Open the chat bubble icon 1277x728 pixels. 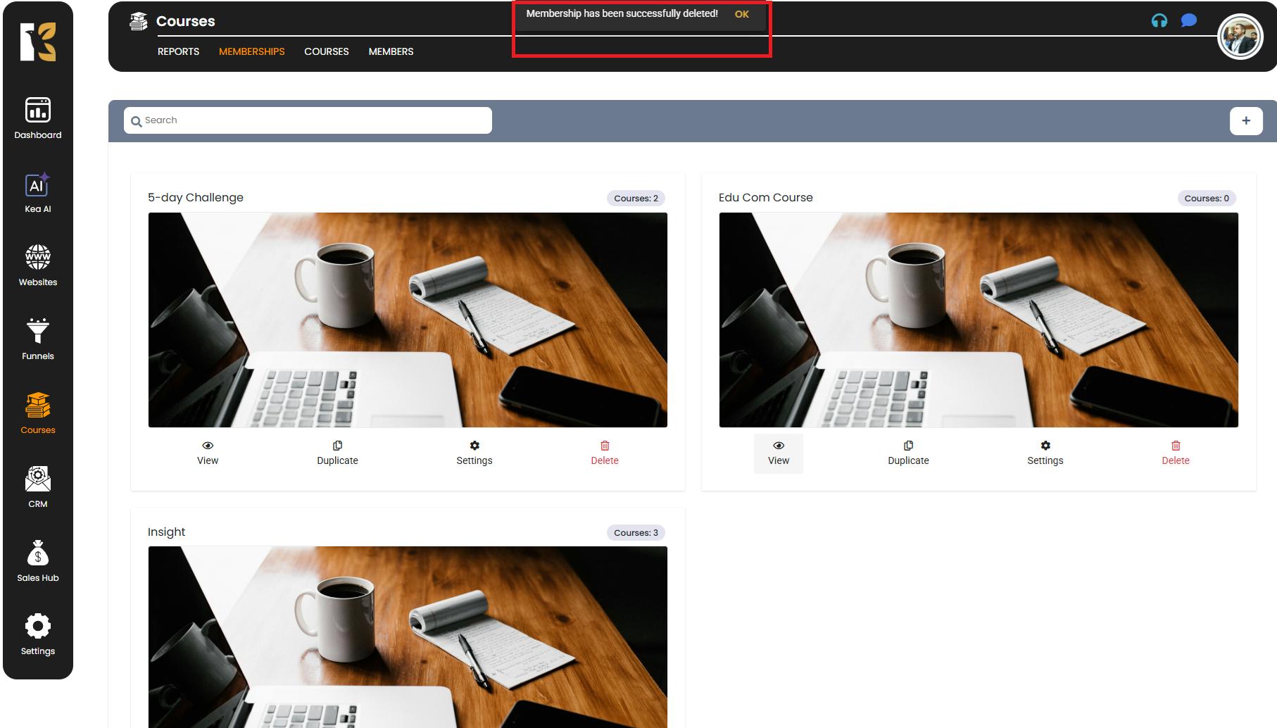click(1189, 20)
